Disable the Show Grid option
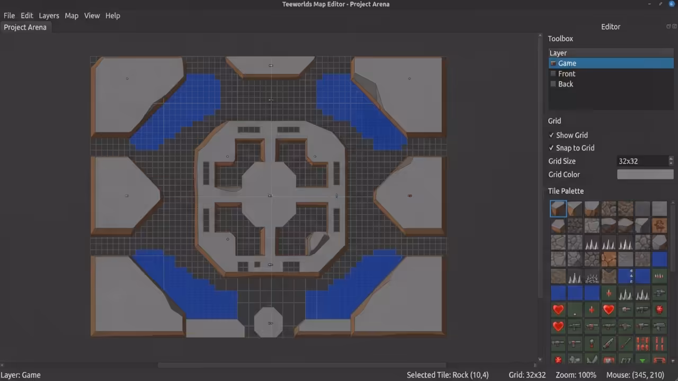 568,135
